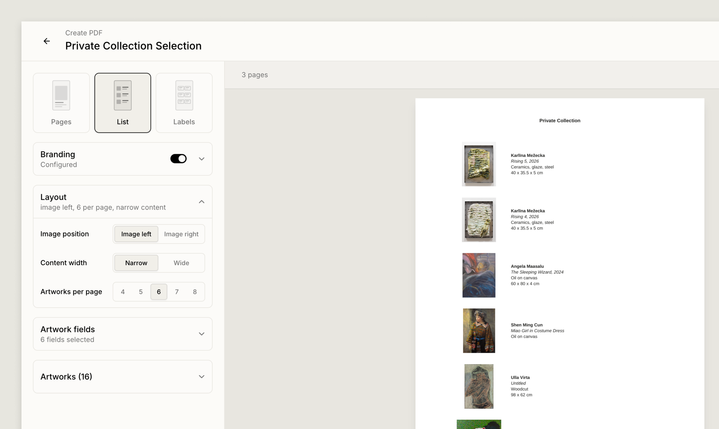
Task: Toggle the Branding switch off
Action: pyautogui.click(x=178, y=159)
